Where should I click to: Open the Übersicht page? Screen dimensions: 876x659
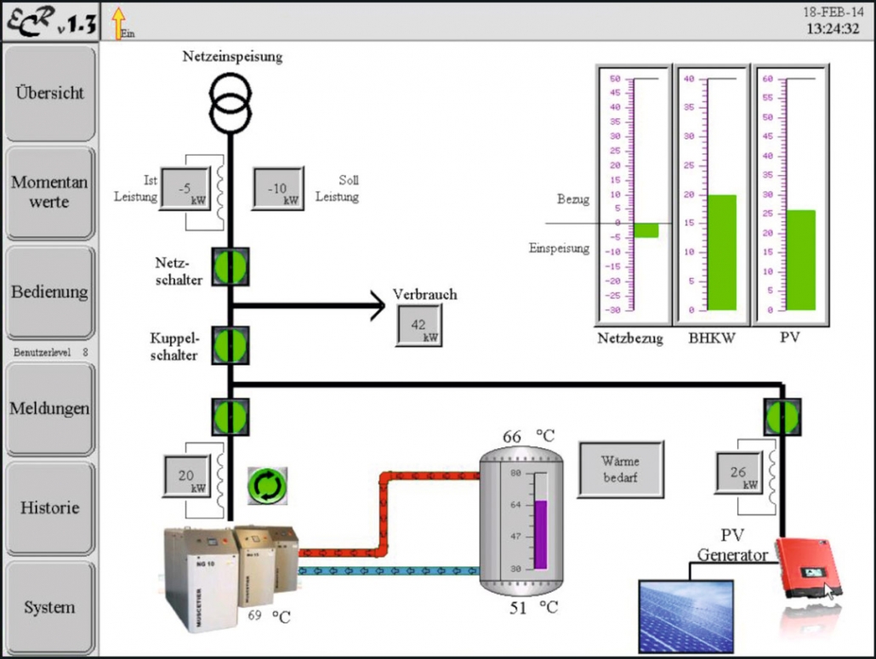coord(49,94)
